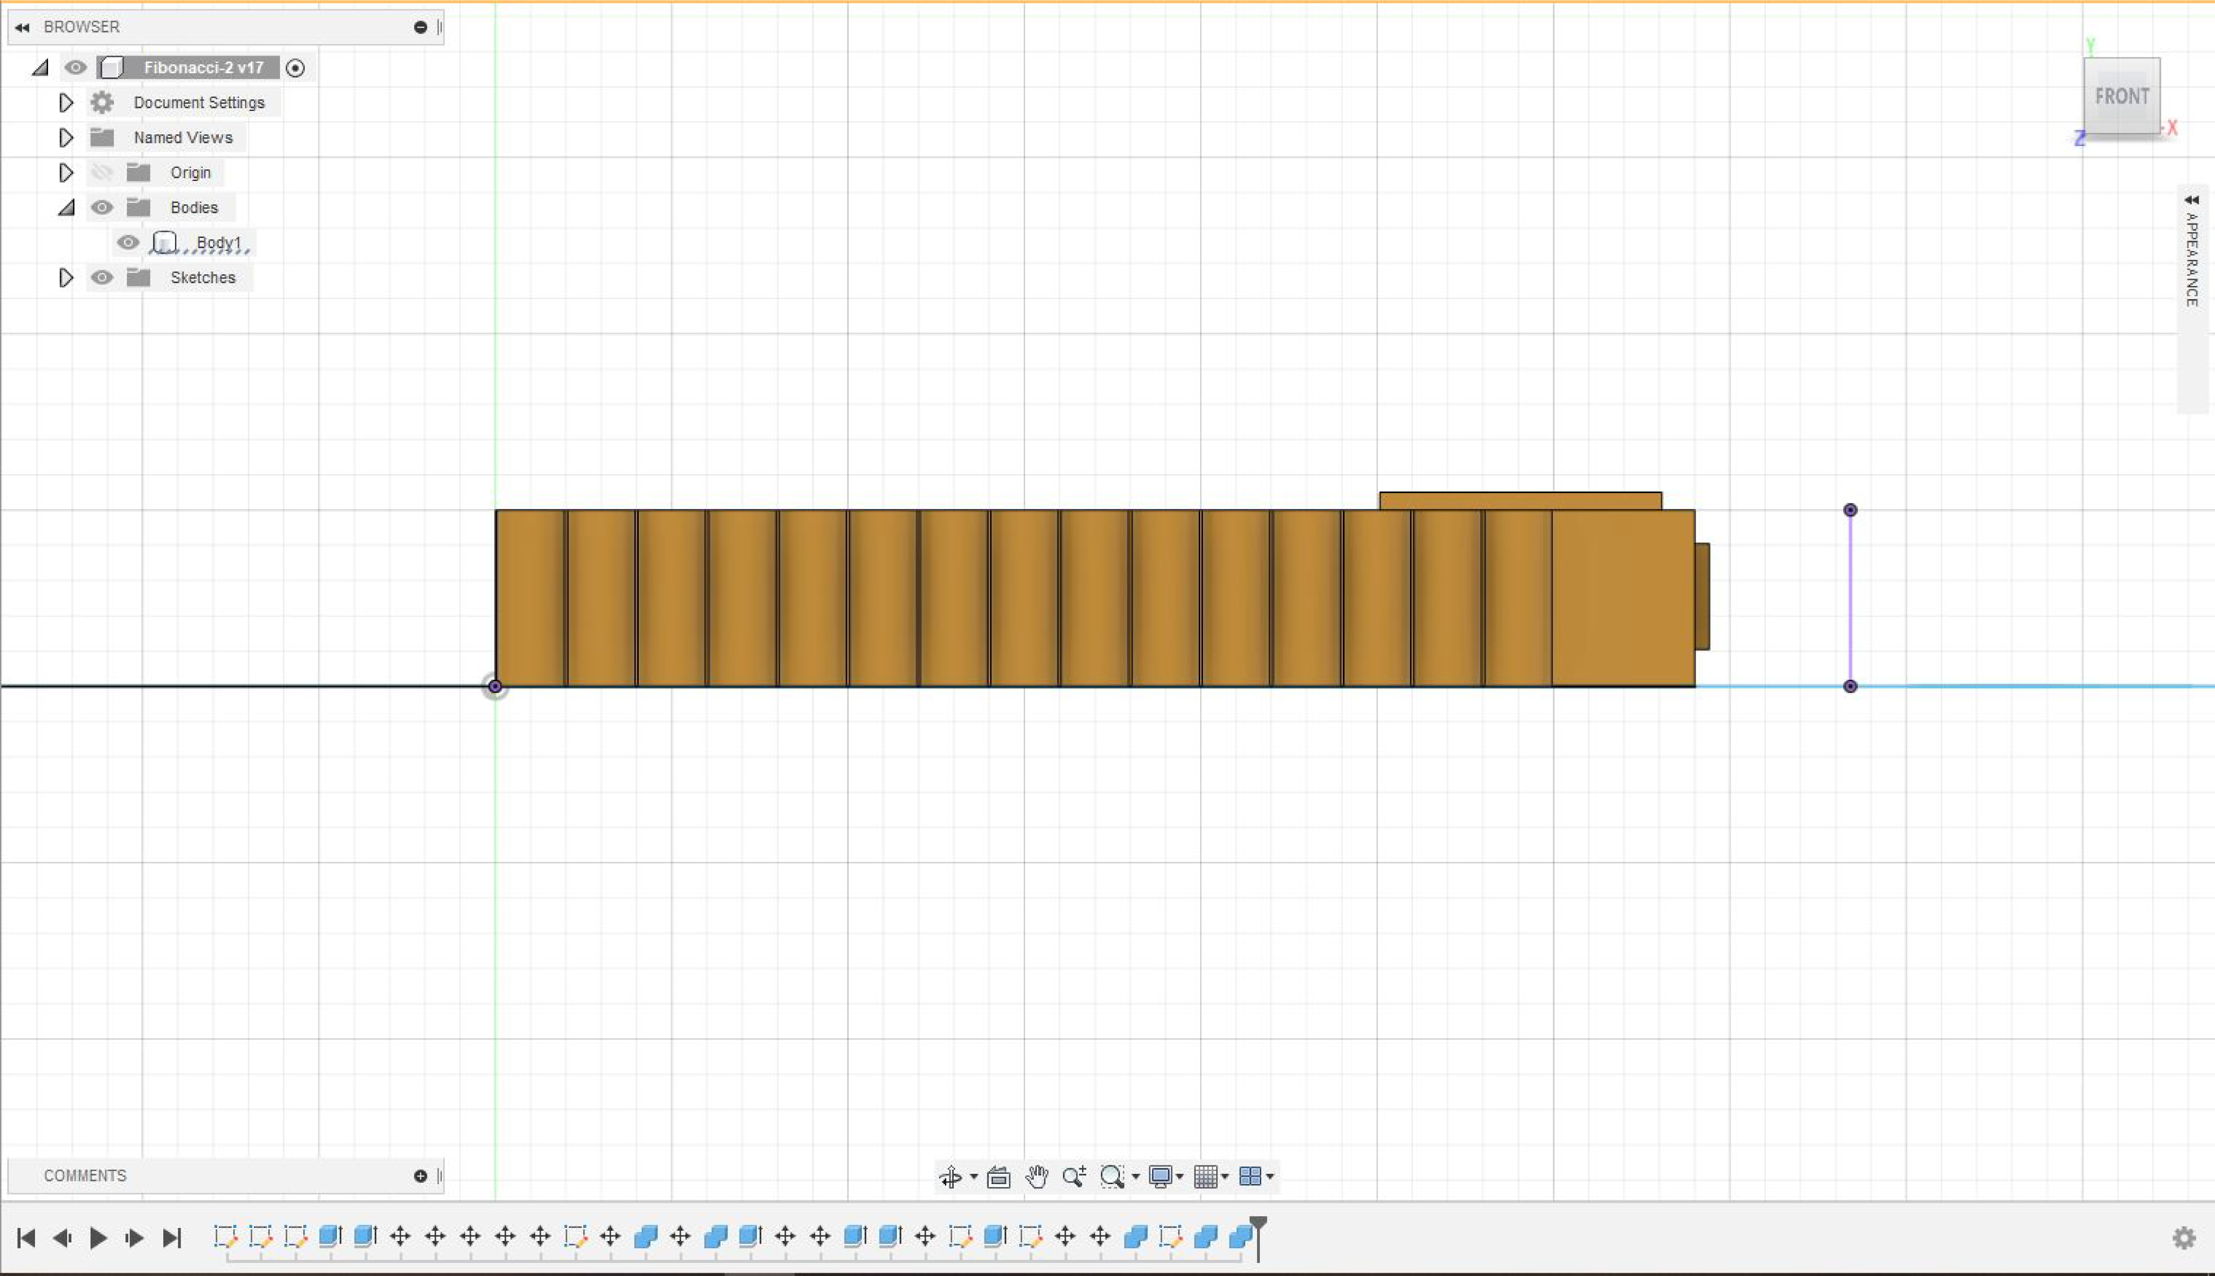Viewport: 2215px width, 1276px height.
Task: Activate the Pan hand tool
Action: pyautogui.click(x=1037, y=1177)
